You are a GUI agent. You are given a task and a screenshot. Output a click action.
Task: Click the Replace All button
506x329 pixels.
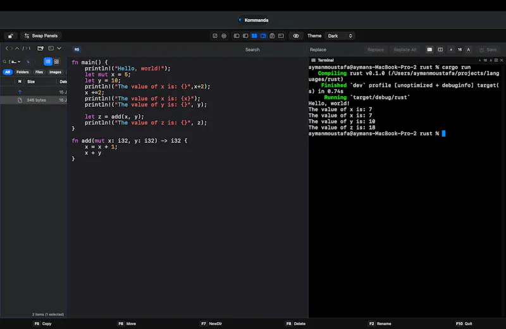(x=405, y=50)
